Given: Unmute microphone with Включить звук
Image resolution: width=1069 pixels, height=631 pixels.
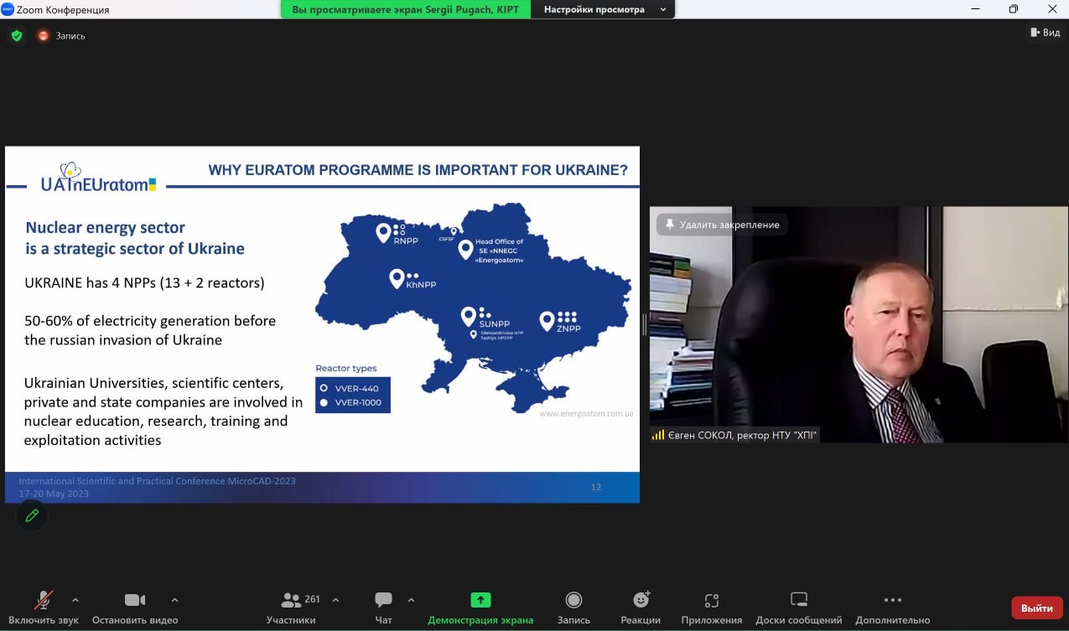Looking at the screenshot, I should point(44,608).
